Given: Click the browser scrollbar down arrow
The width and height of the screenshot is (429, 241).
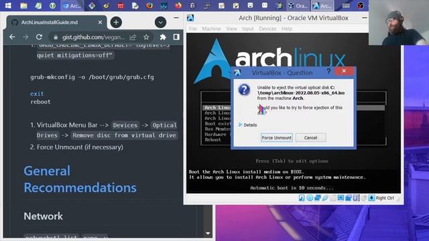Looking at the screenshot, I should 208,234.
